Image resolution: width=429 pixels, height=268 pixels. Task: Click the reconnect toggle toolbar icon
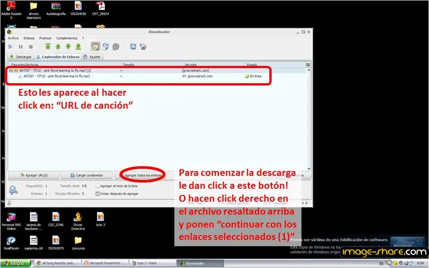[106, 47]
